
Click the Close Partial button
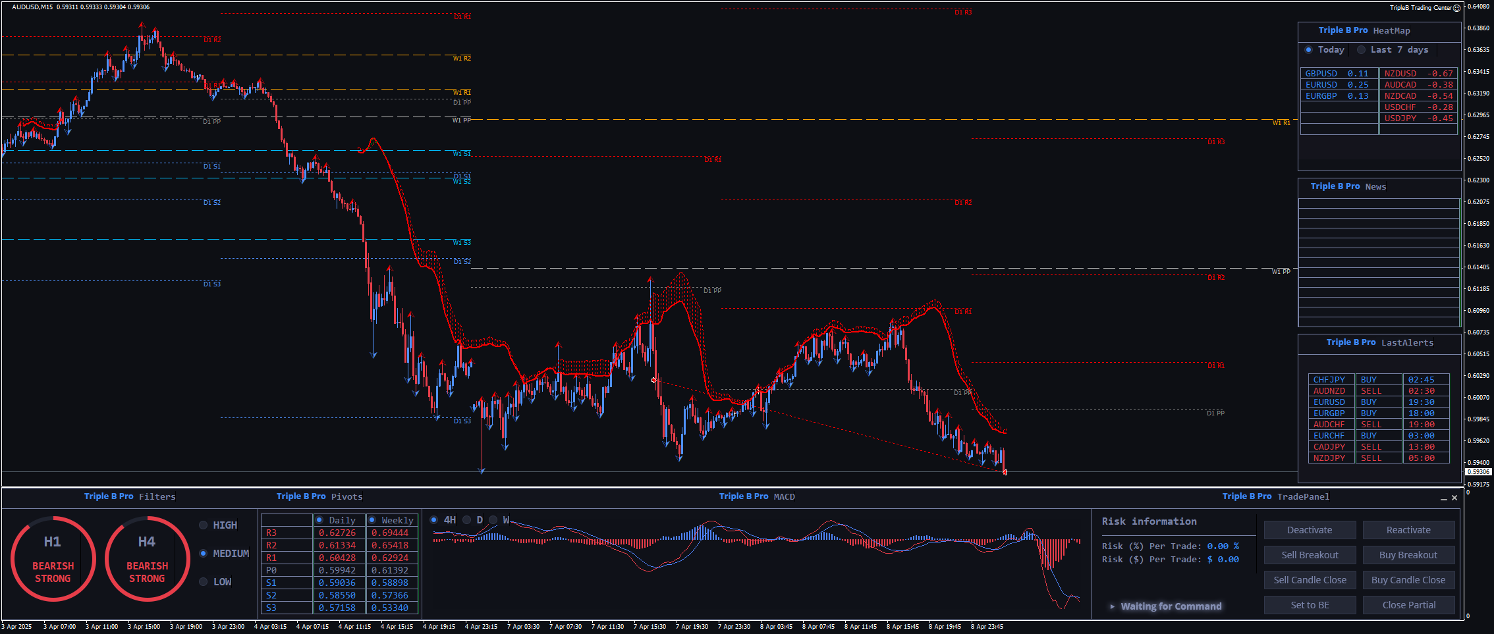pyautogui.click(x=1408, y=605)
